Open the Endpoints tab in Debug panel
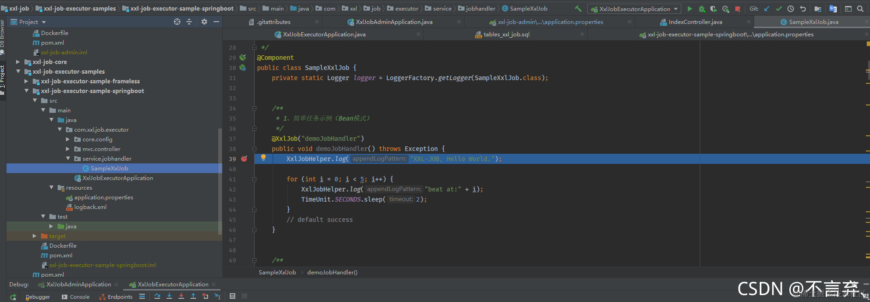Image resolution: width=870 pixels, height=302 pixels. [x=116, y=297]
